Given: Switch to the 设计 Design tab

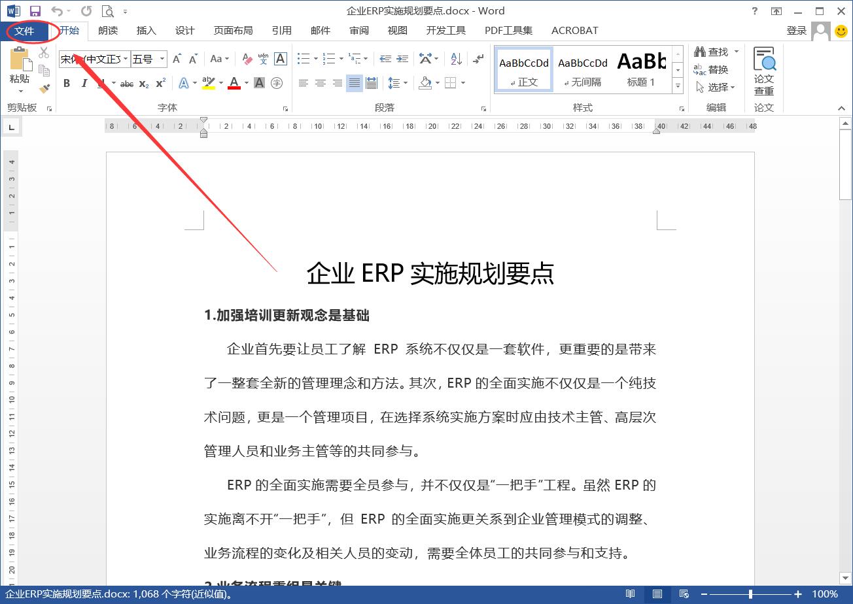Looking at the screenshot, I should point(185,31).
